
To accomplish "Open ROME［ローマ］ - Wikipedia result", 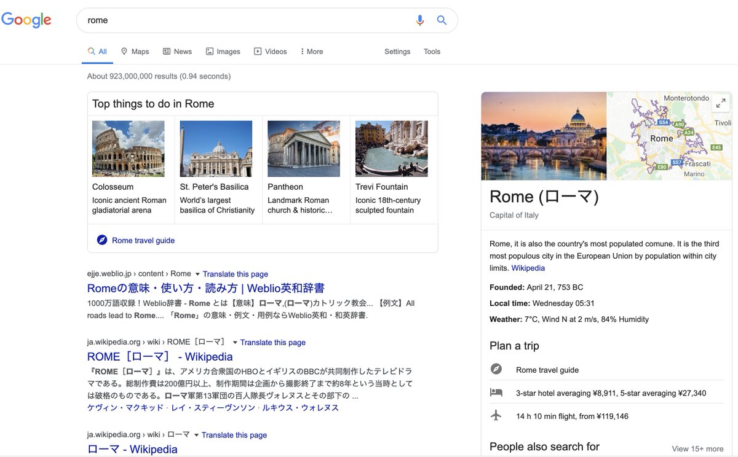I will pyautogui.click(x=160, y=356).
